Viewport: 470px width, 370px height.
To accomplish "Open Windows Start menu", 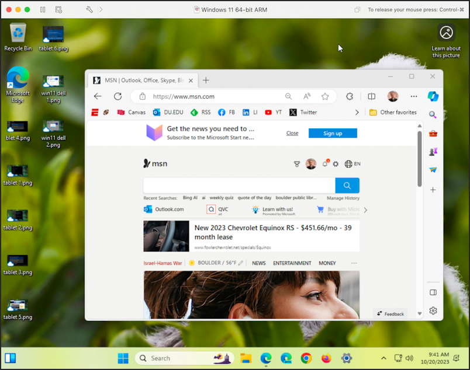I will tap(123, 358).
